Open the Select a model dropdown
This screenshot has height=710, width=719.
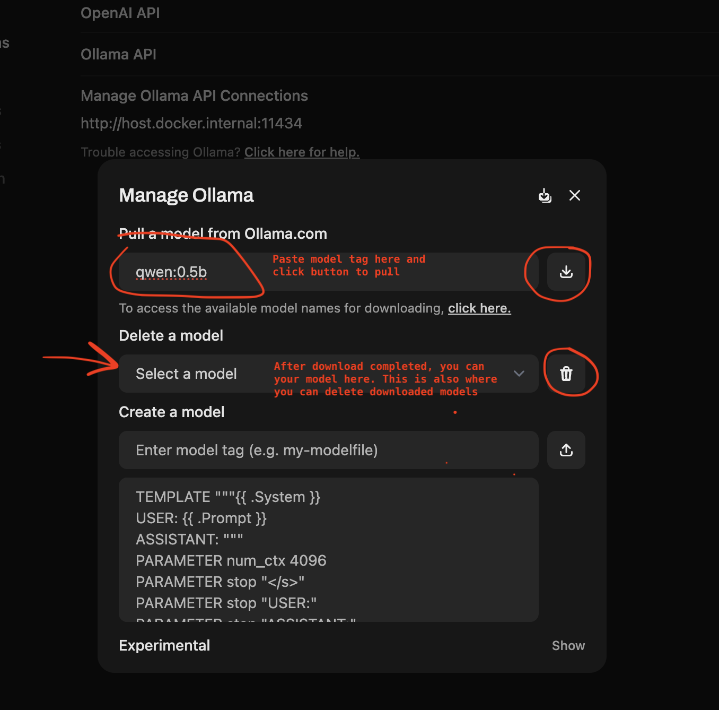click(329, 374)
